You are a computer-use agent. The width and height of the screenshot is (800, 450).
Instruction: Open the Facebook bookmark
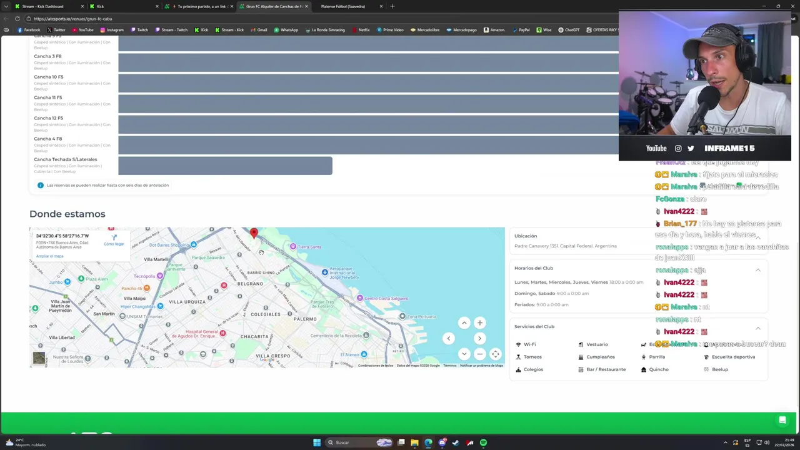pos(29,30)
